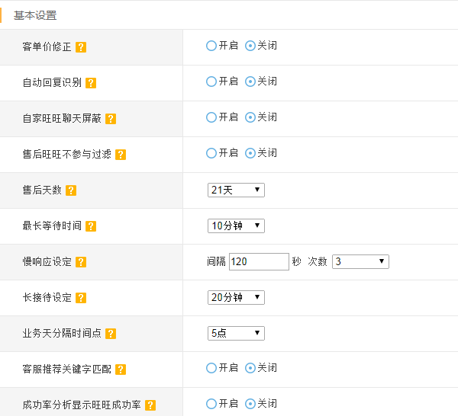Open the 业务天分隔时间点 dropdown showing 5点

tap(236, 333)
